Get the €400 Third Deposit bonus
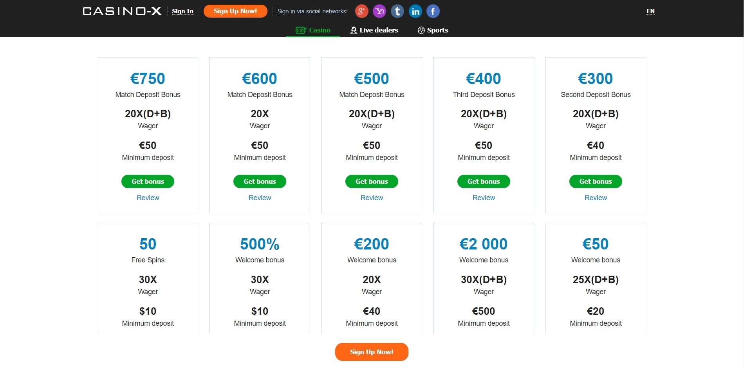 coord(484,181)
